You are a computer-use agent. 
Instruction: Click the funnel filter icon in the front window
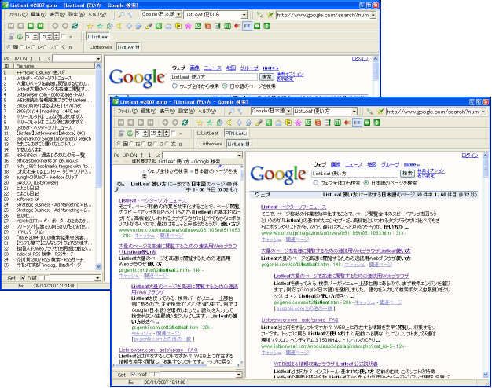coord(240,112)
